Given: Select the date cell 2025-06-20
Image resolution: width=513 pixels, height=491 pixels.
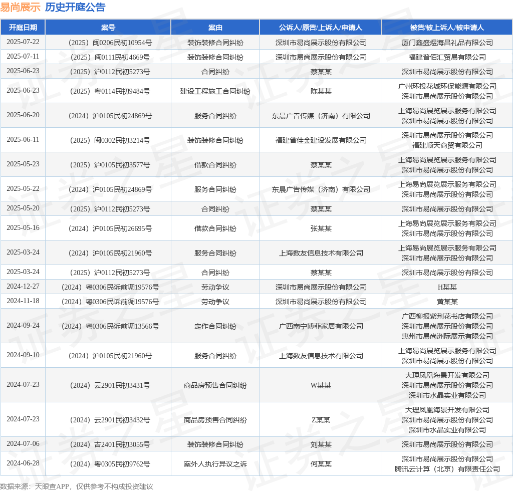Looking at the screenshot, I should (23, 115).
